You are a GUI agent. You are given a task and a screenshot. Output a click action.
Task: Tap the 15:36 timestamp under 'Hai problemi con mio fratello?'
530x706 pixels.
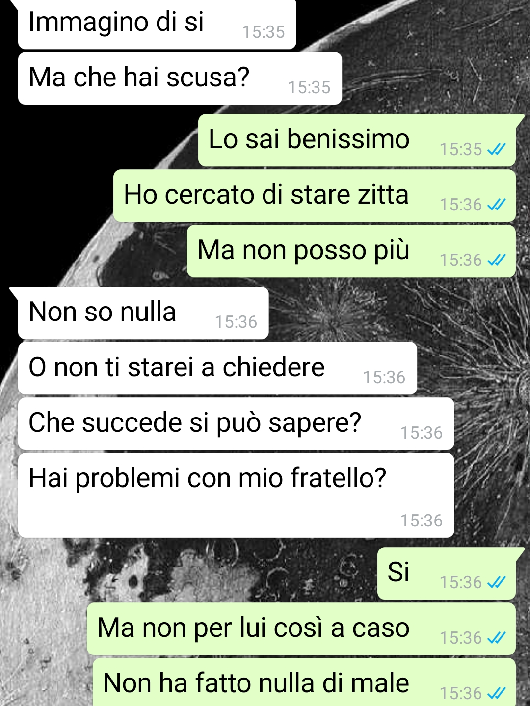(422, 521)
